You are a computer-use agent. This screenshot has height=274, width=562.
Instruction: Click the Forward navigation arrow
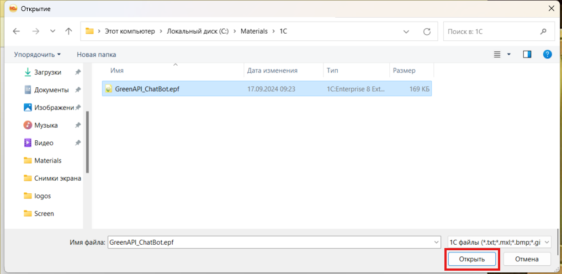[x=35, y=31]
